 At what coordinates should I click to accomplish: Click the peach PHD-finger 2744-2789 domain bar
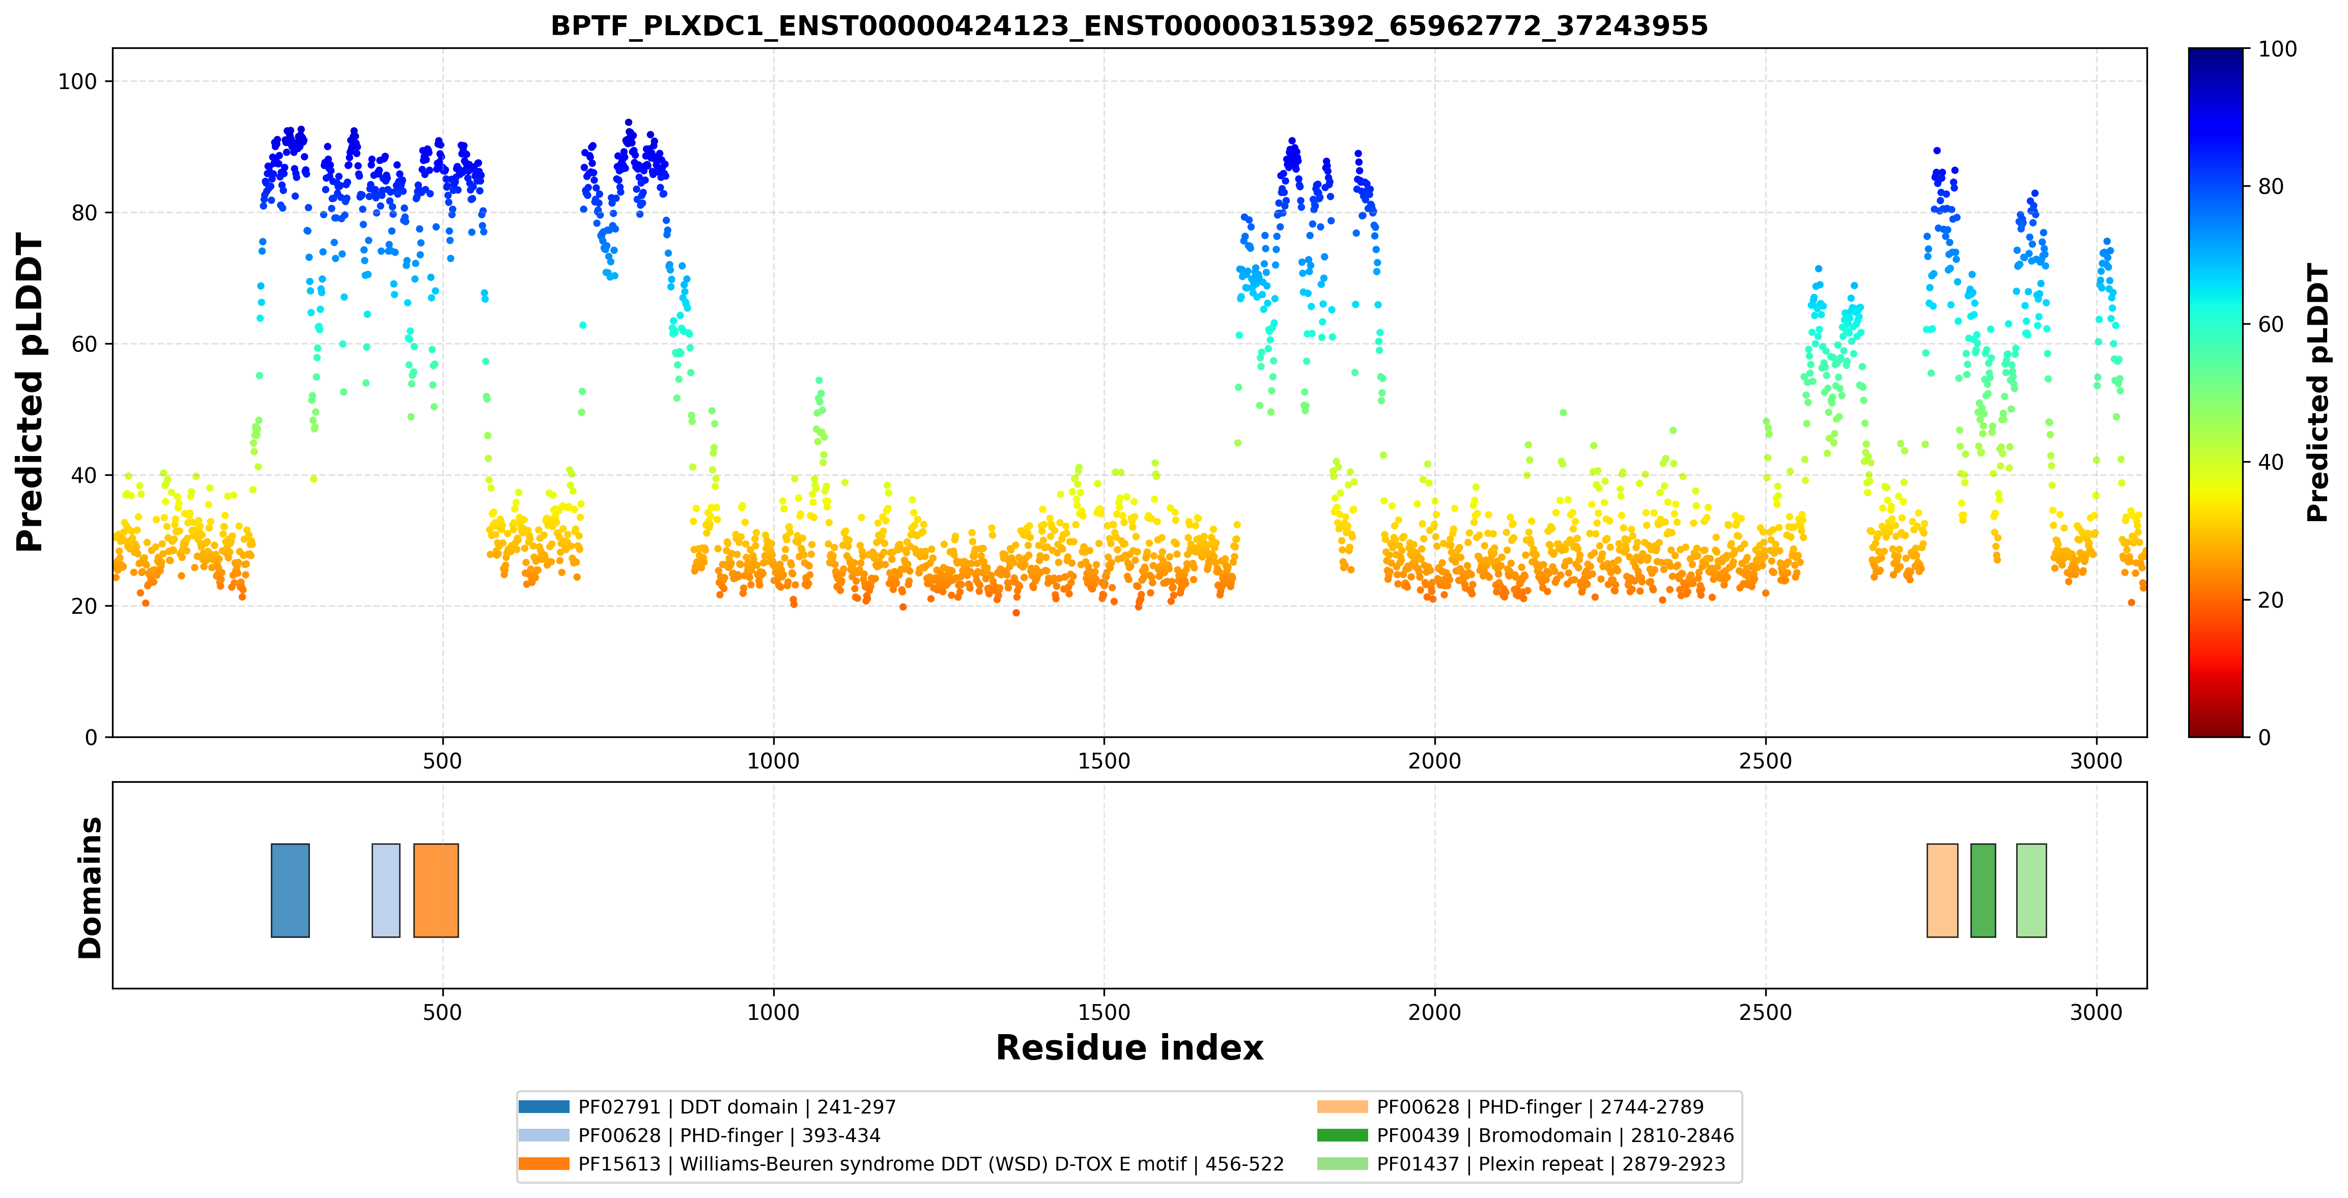point(1941,890)
